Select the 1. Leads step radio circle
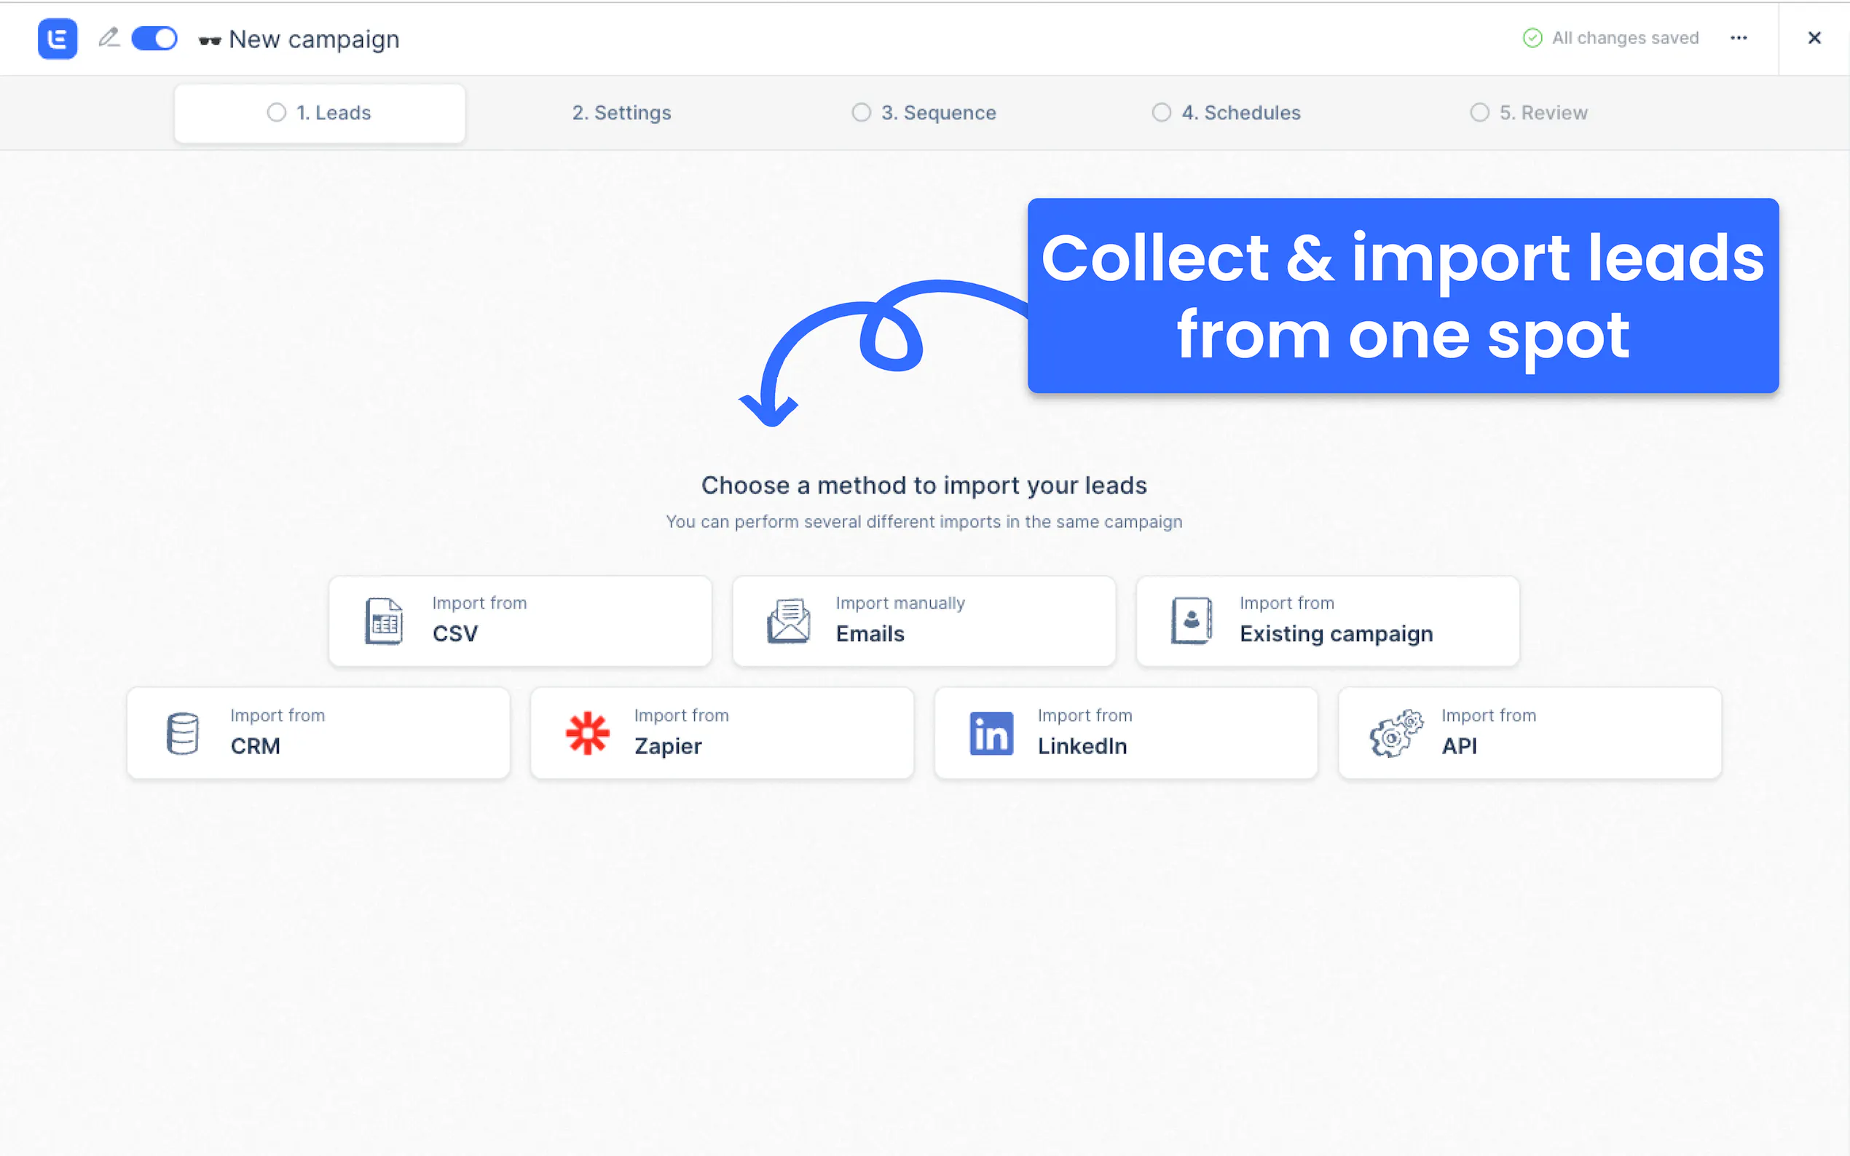Screen dimensions: 1850x1156 (276, 112)
